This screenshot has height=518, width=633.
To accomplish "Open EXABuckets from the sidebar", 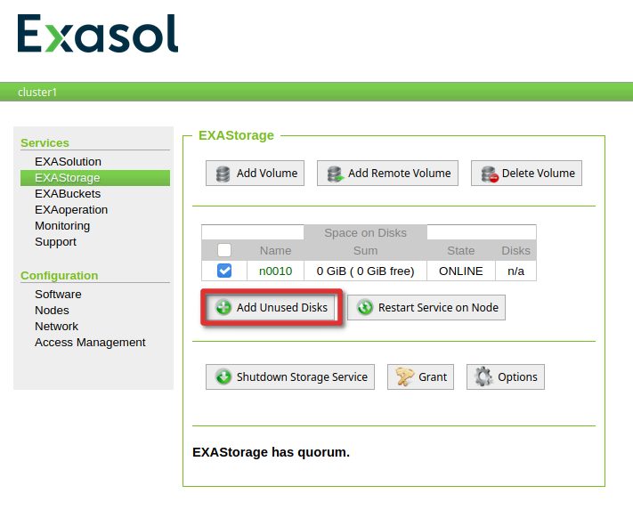I will pos(68,194).
